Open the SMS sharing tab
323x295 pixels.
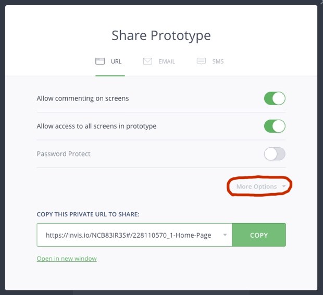[218, 61]
